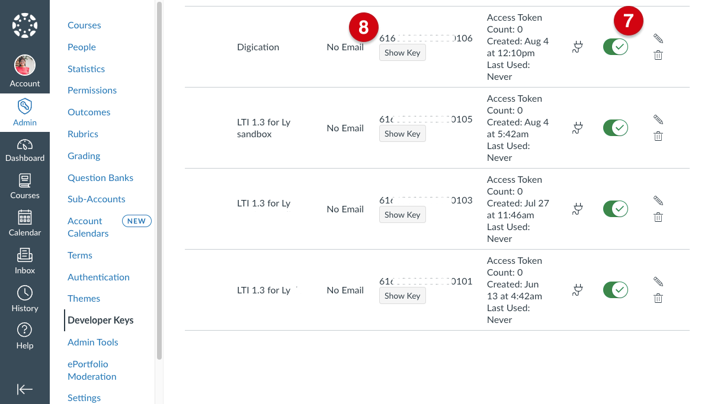Click the pencil edit icon for Digication
711x404 pixels.
pyautogui.click(x=658, y=38)
